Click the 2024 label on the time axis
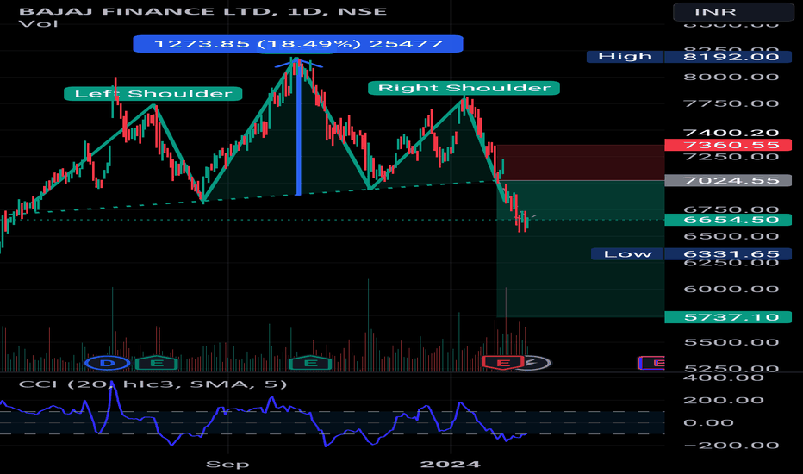 pos(450,465)
